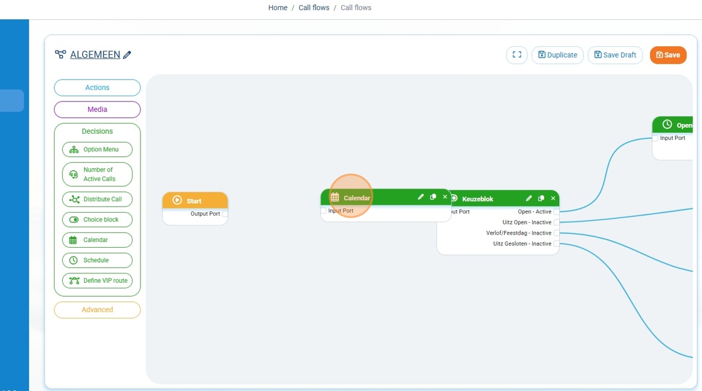The width and height of the screenshot is (702, 391).
Task: Expand the Advanced category
Action: tap(97, 310)
